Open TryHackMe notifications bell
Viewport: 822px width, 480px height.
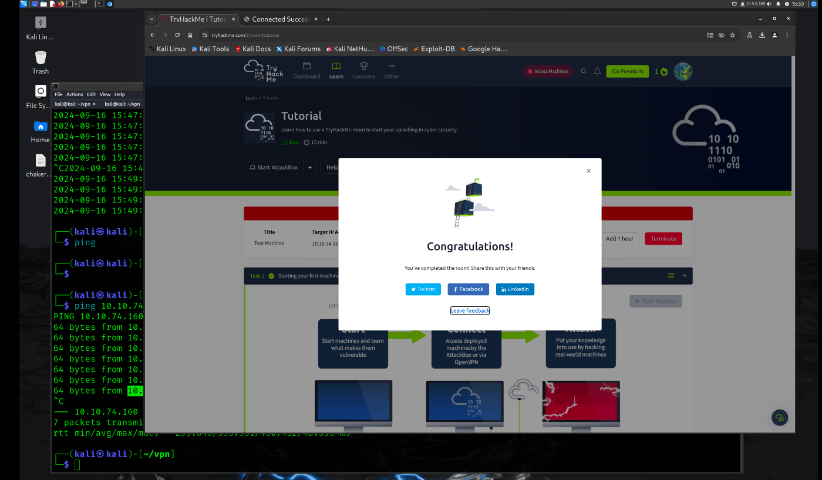pos(597,71)
